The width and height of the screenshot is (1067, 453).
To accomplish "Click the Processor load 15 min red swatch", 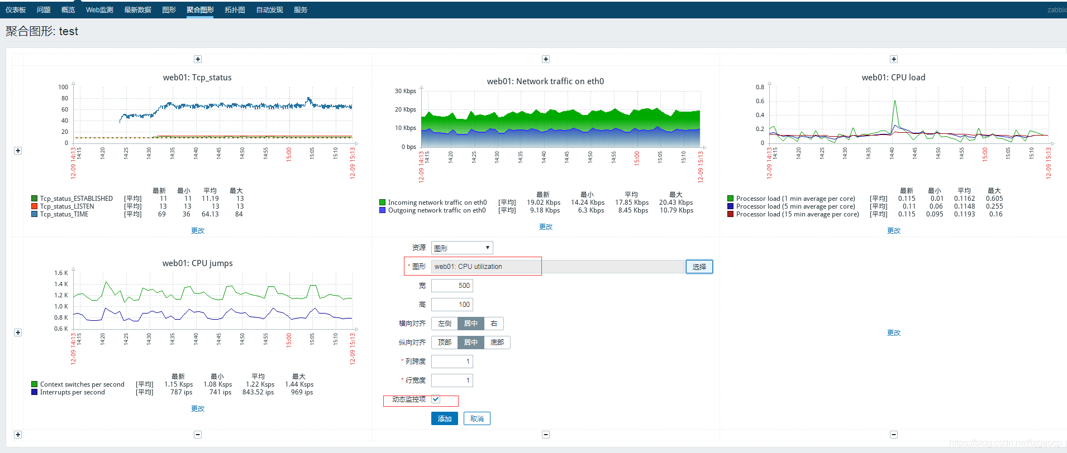I will click(731, 214).
